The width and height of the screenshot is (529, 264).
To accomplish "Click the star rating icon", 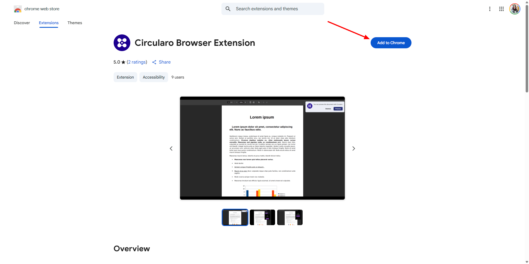I will (123, 62).
